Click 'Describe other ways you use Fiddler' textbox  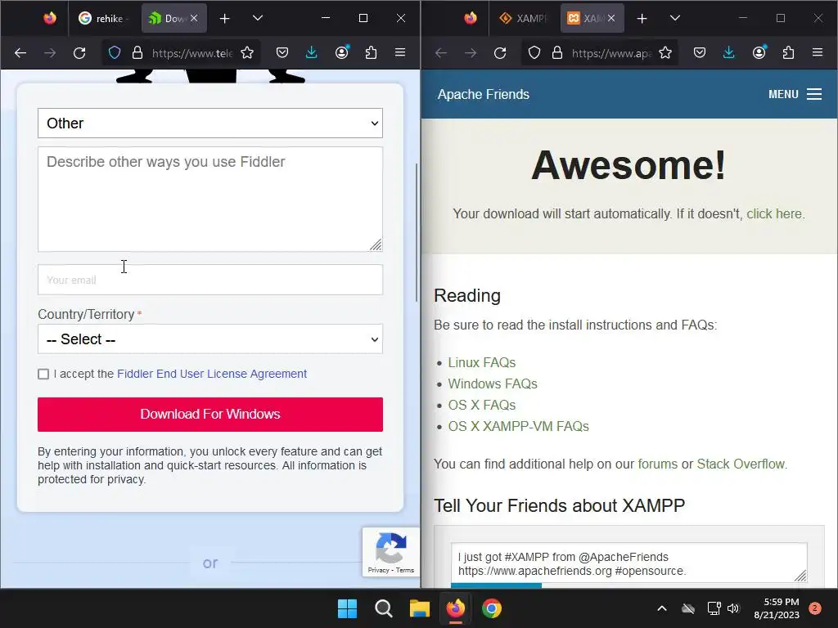pyautogui.click(x=210, y=200)
